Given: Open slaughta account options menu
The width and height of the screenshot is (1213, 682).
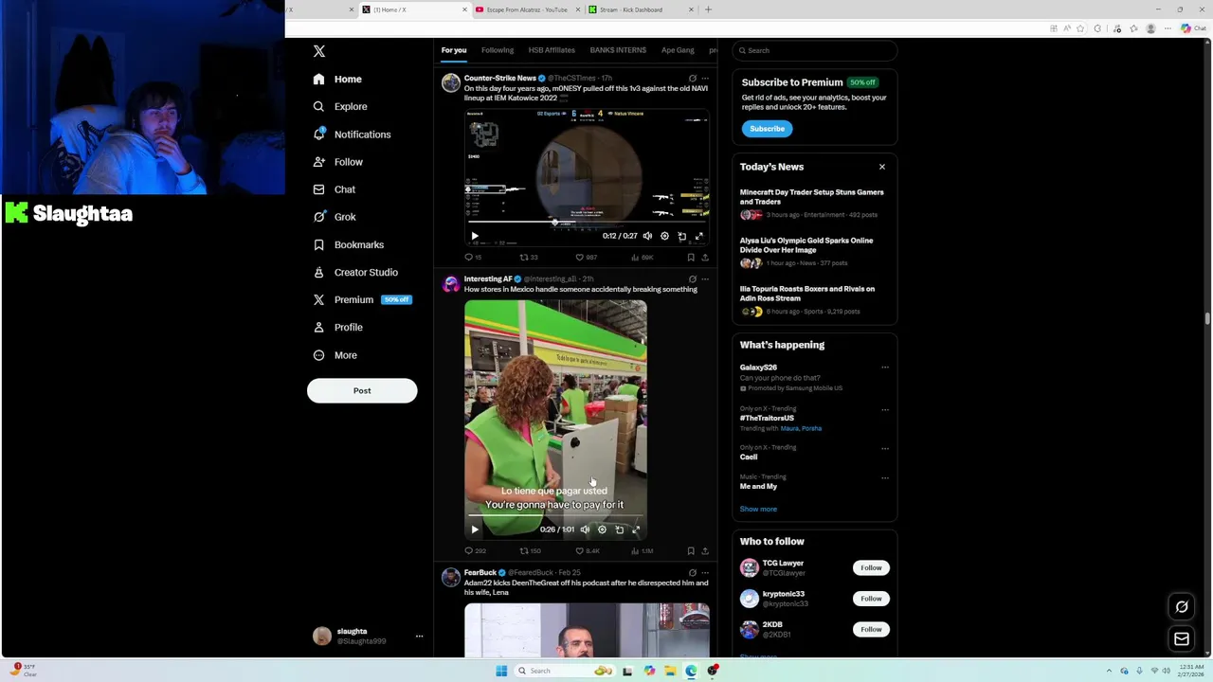Looking at the screenshot, I should 419,637.
